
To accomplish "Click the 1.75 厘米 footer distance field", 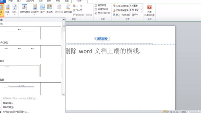I will click(135, 10).
